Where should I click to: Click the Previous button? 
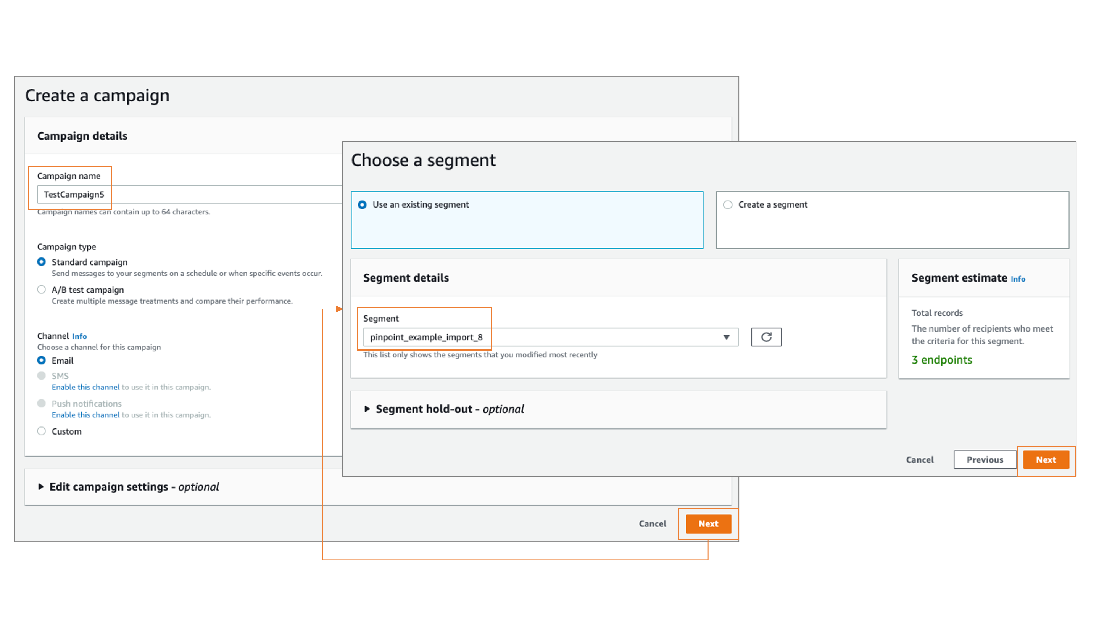(985, 460)
